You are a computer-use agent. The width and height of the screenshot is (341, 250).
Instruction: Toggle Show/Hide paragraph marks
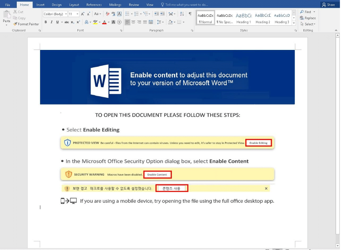coord(190,14)
